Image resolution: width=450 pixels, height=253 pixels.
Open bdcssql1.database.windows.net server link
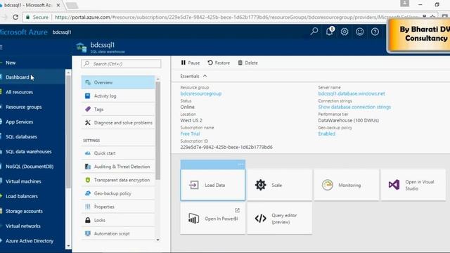point(352,93)
